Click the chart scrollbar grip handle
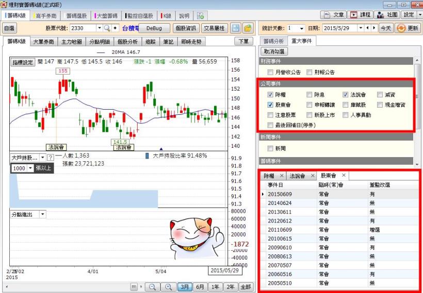423x293 pixels. 134,287
